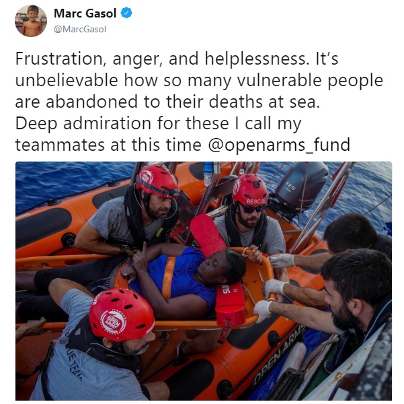
Task: Open the @openarms_fund mention
Action: 279,145
